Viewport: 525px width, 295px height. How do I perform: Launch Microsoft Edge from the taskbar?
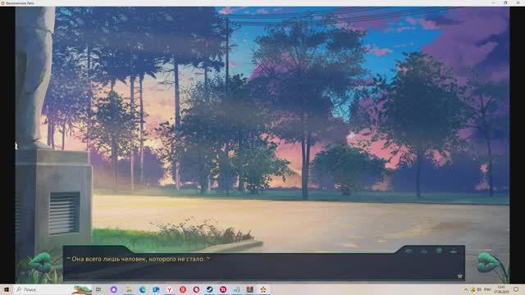tap(142, 289)
